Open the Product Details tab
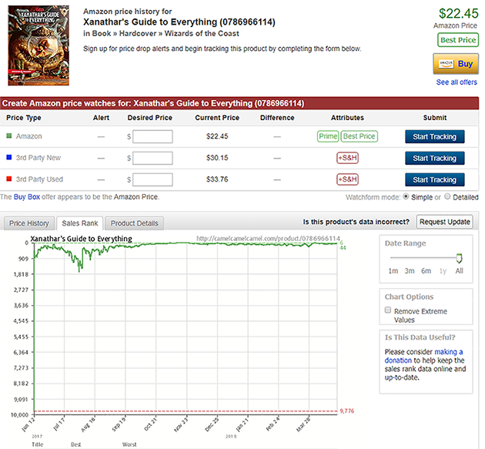The width and height of the screenshot is (485, 449). (x=132, y=223)
